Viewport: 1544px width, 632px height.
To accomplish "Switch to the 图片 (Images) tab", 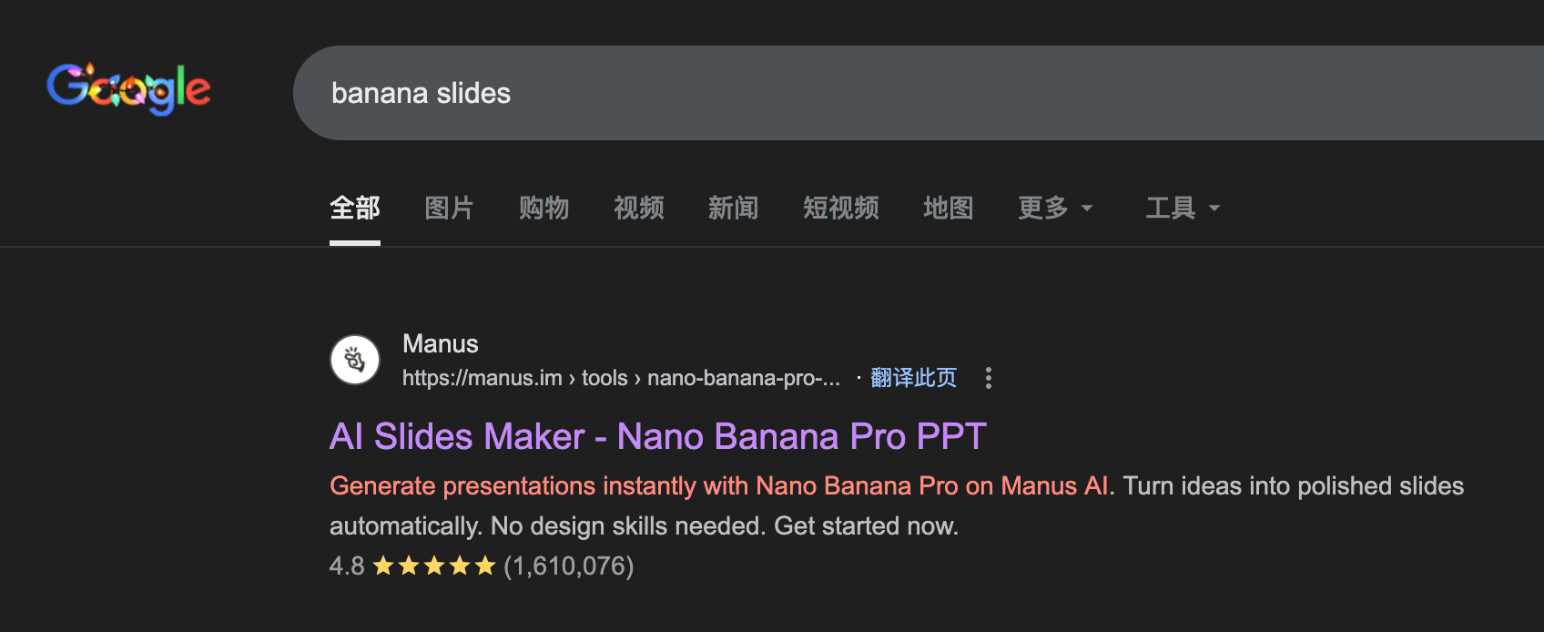I will tap(450, 209).
